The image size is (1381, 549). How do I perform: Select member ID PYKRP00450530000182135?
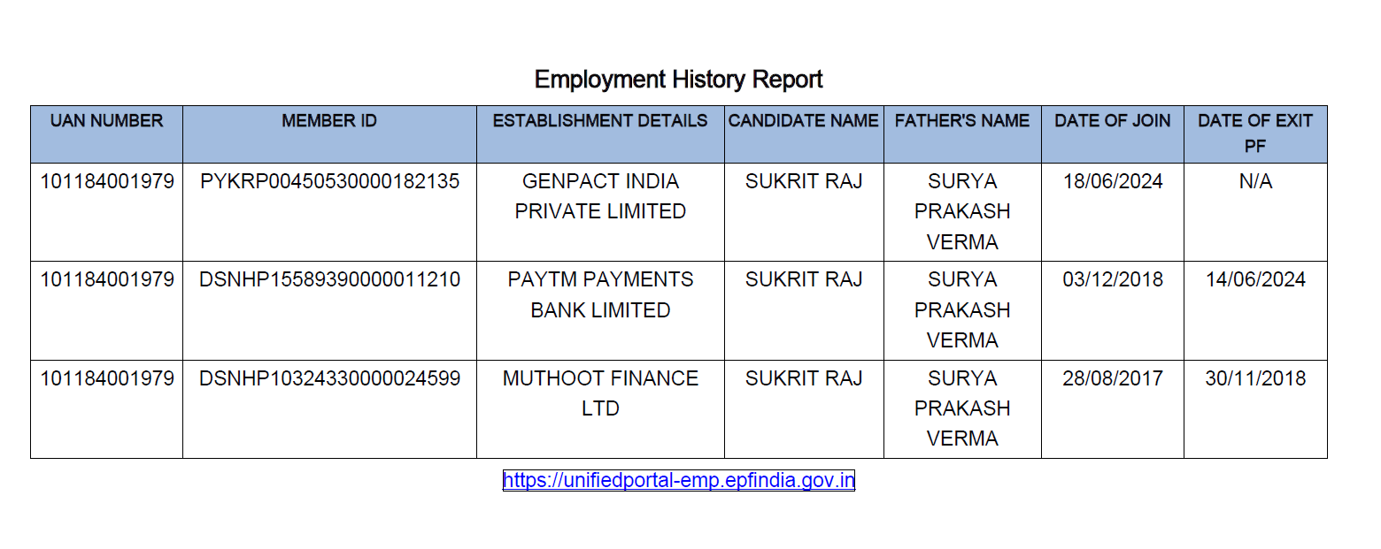pyautogui.click(x=330, y=181)
